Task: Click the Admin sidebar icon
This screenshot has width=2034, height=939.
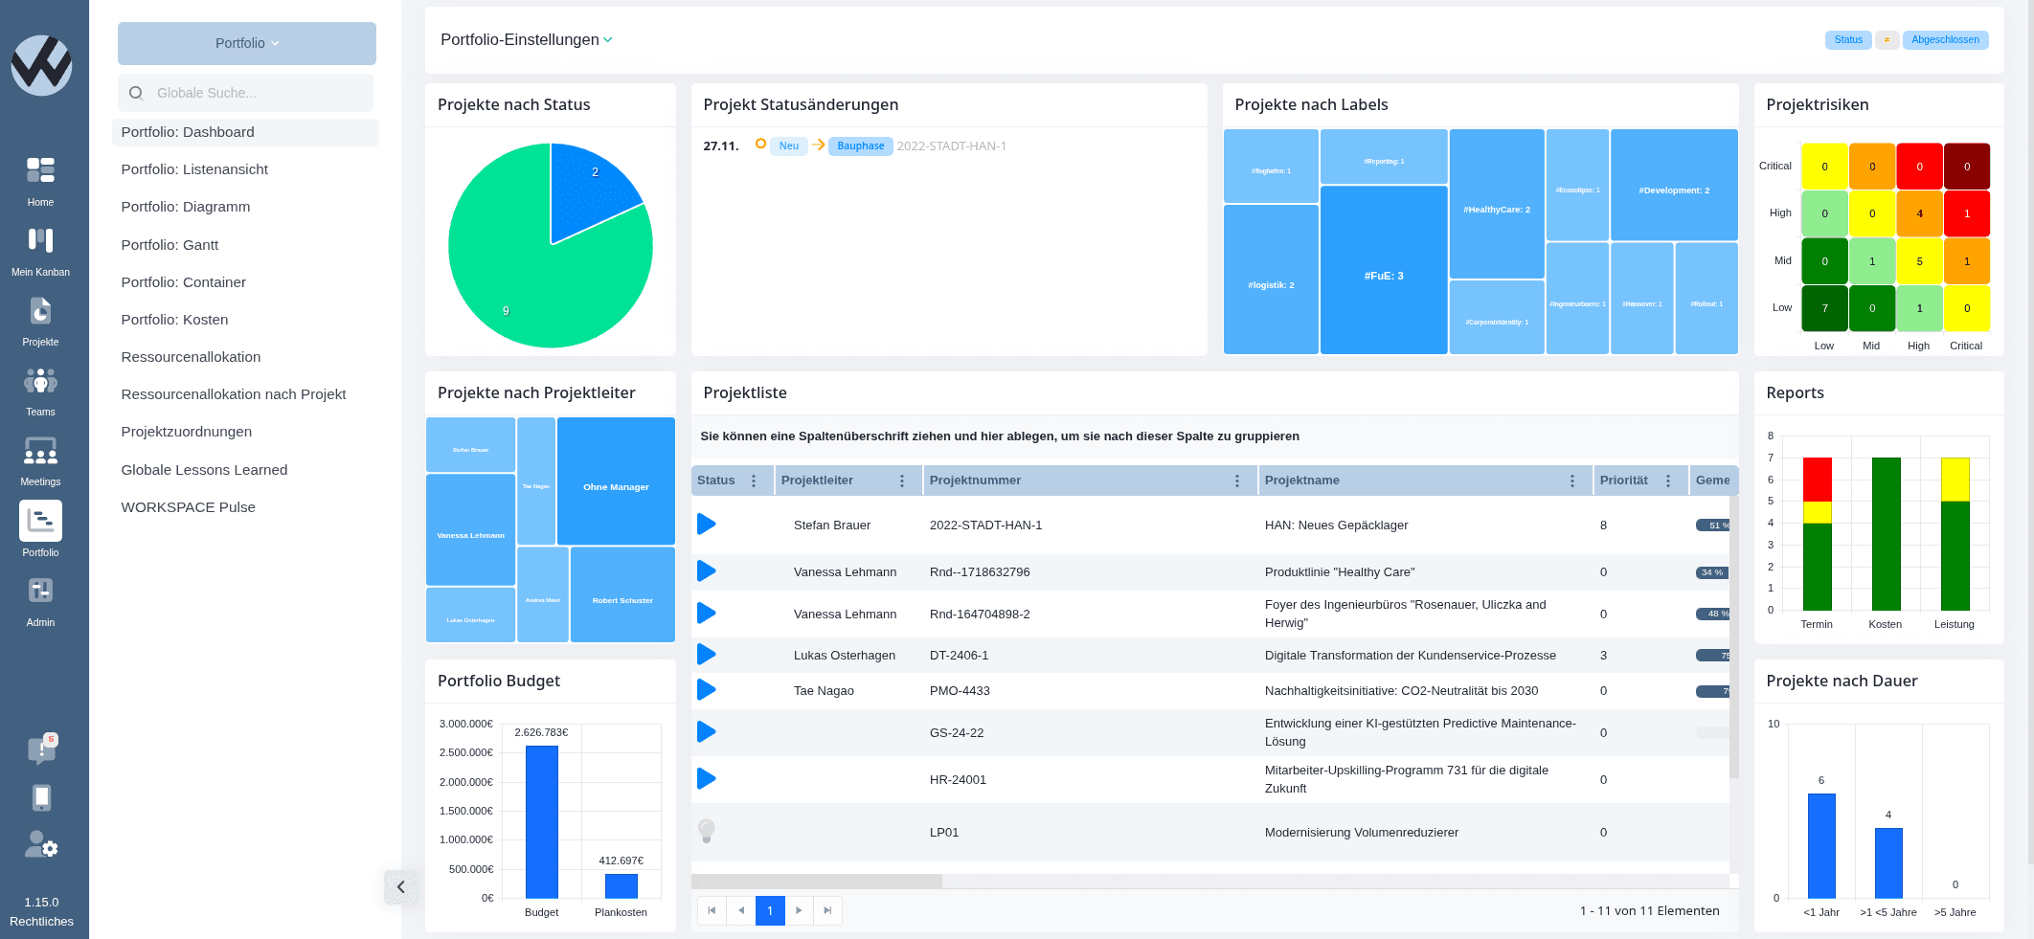Action: (40, 592)
